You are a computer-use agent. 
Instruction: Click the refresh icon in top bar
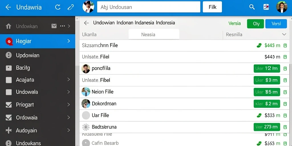pyautogui.click(x=58, y=7)
